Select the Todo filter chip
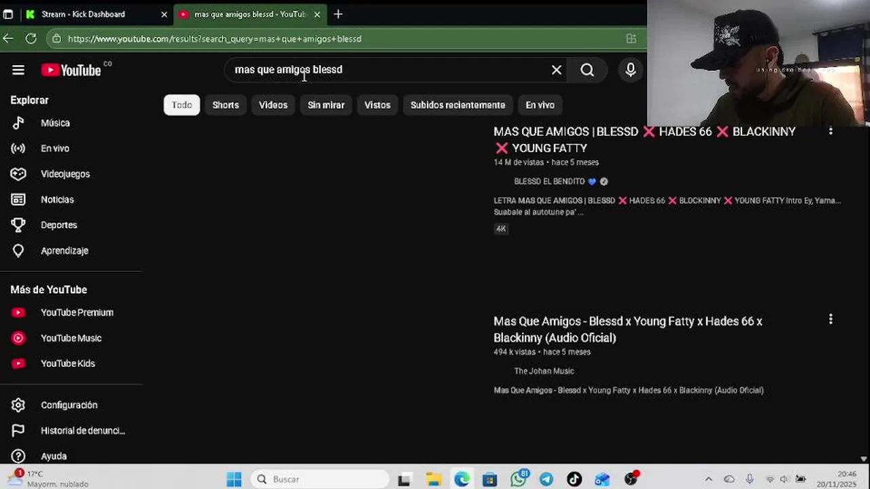Screen dimensions: 870x489 point(181,105)
